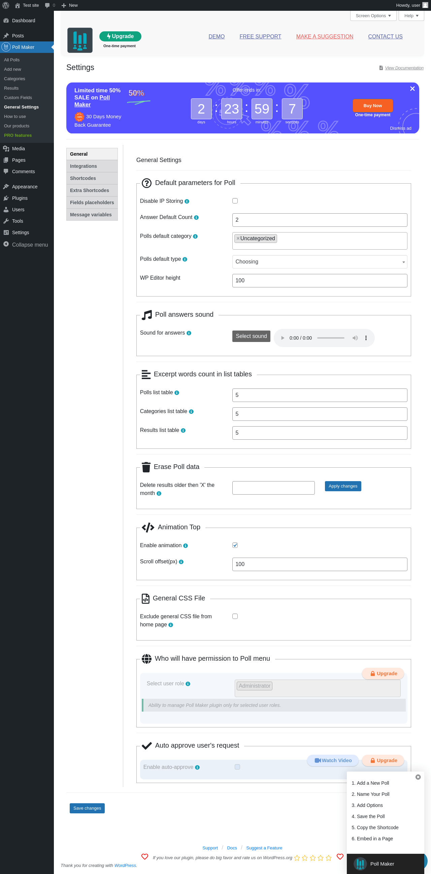Click info icon beside Disable IP Storing
This screenshot has width=431, height=874.
(187, 201)
